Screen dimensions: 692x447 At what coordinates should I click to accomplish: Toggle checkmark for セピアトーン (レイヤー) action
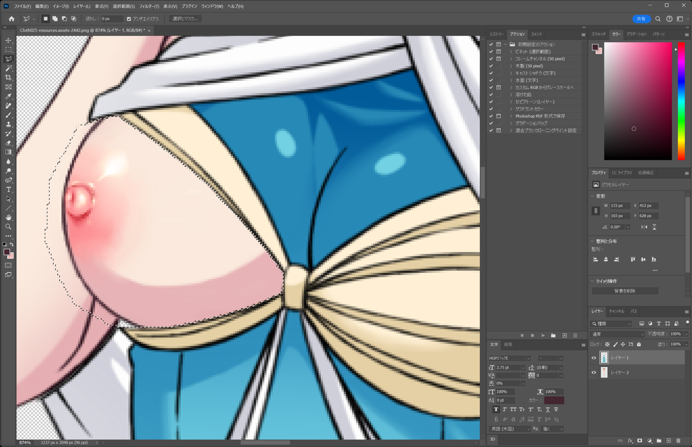tap(491, 102)
